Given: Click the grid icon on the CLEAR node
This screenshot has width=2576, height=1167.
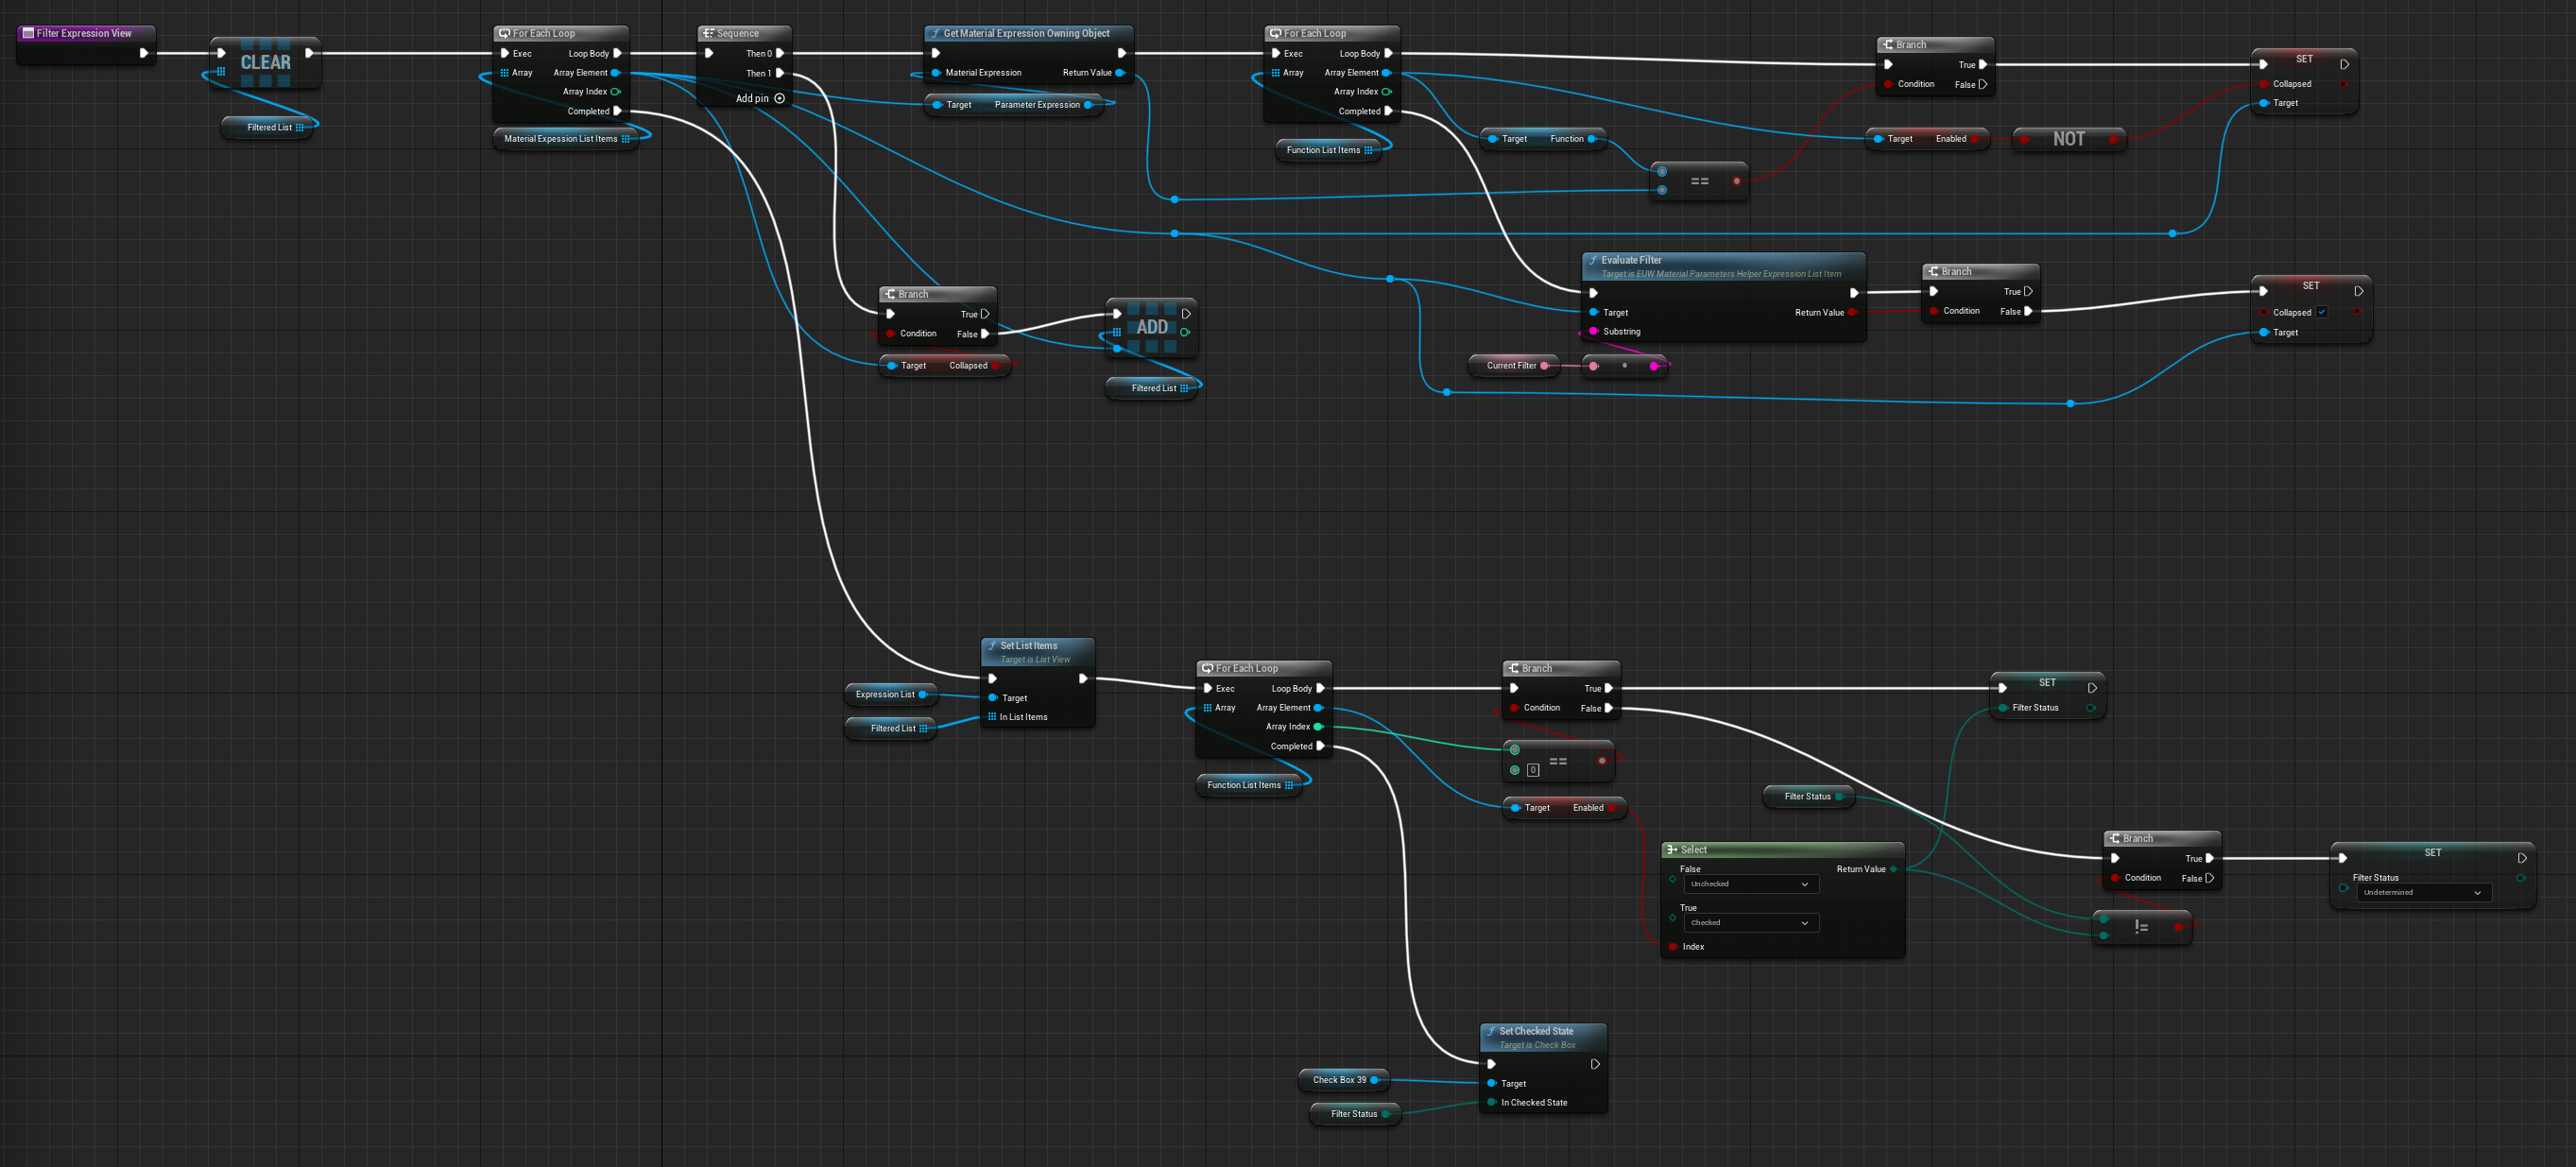Looking at the screenshot, I should tap(222, 71).
